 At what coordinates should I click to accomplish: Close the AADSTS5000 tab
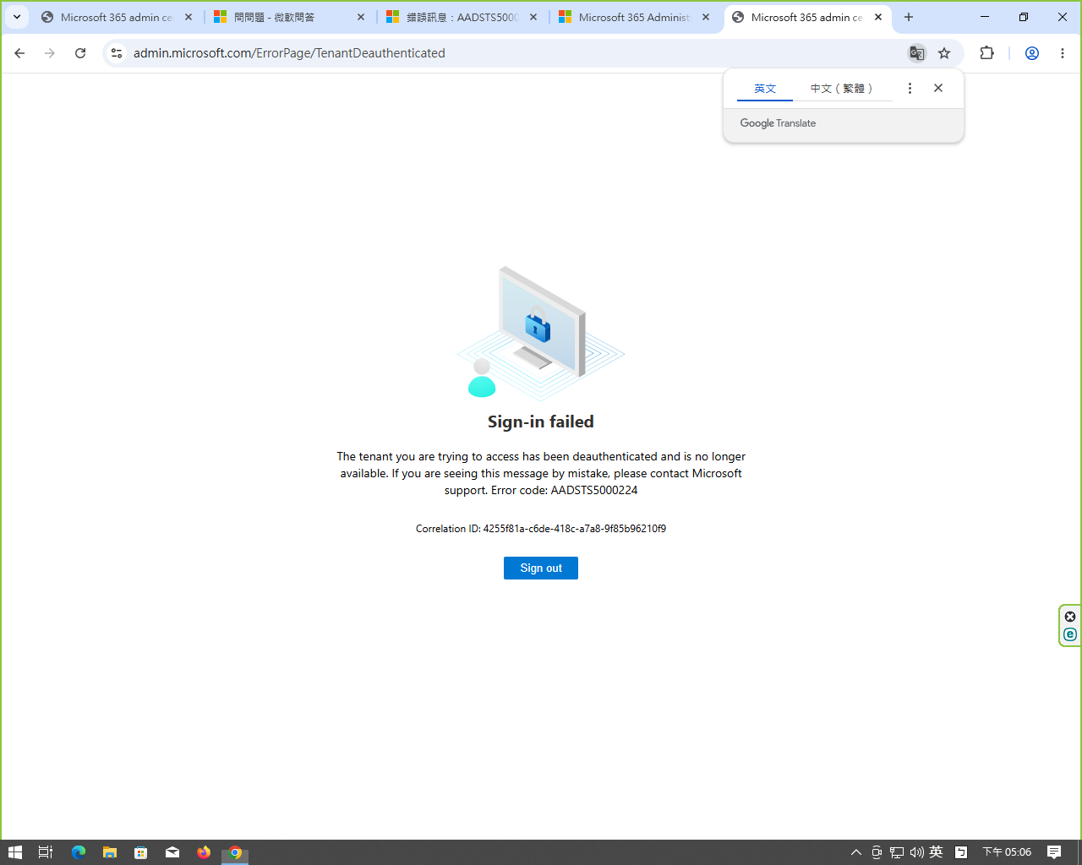pos(533,17)
